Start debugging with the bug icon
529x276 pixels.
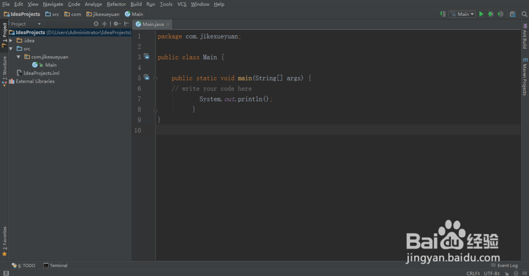click(x=491, y=14)
